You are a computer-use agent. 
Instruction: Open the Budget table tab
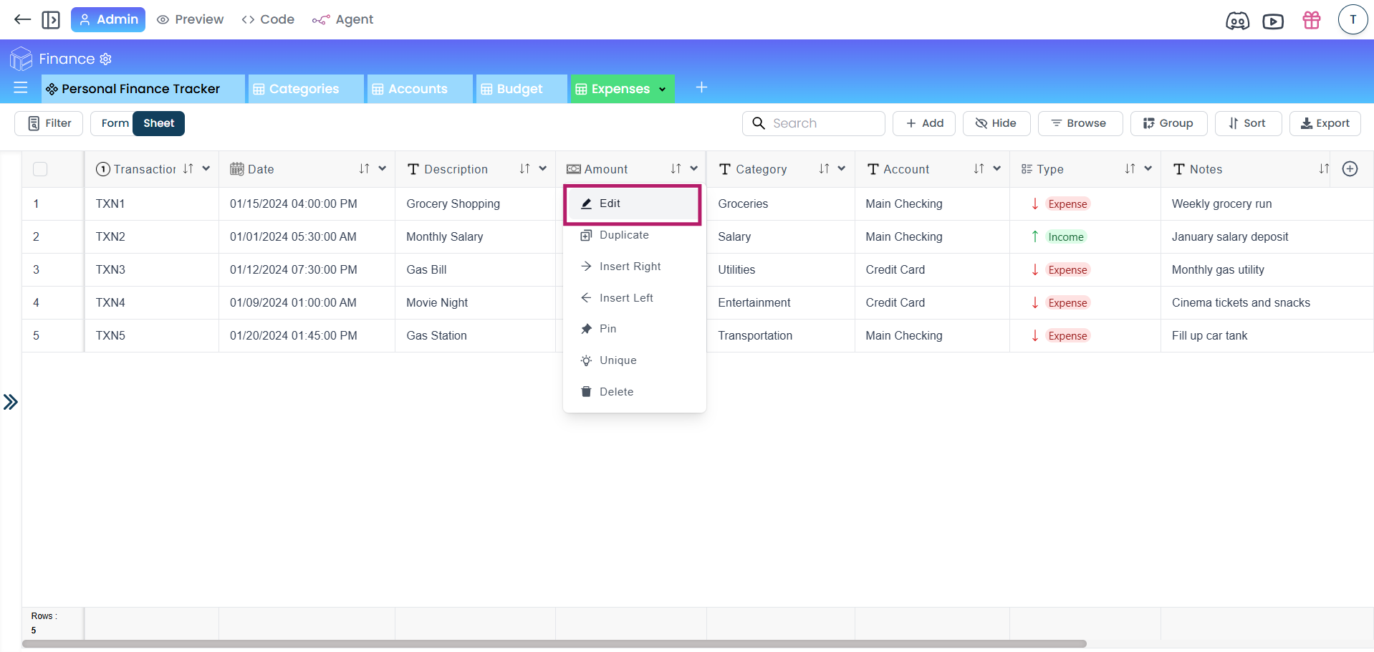tap(519, 89)
